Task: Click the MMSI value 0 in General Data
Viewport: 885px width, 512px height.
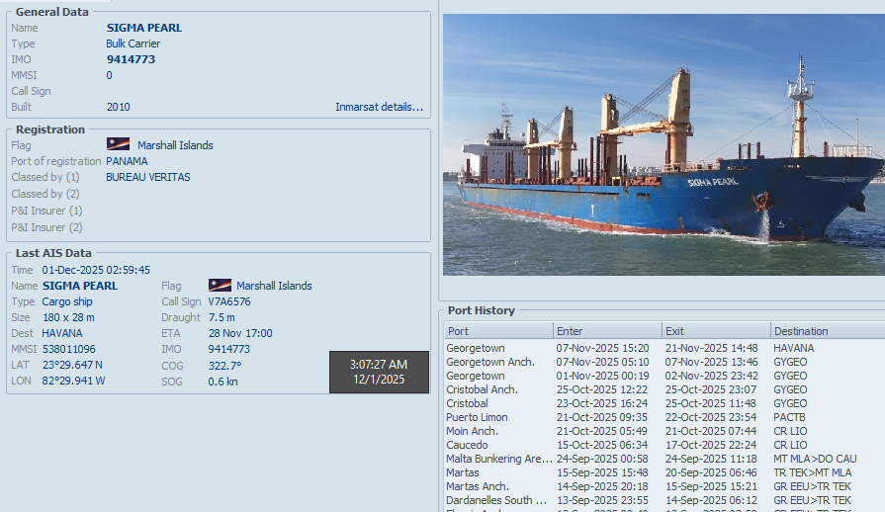Action: [110, 75]
